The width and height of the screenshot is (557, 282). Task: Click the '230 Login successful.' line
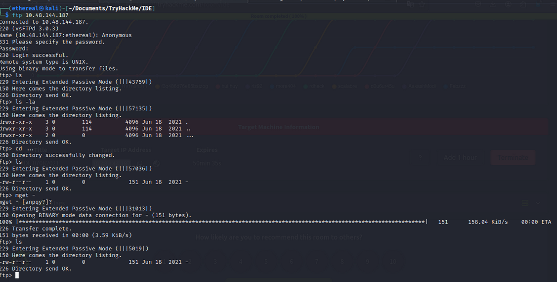pos(35,55)
